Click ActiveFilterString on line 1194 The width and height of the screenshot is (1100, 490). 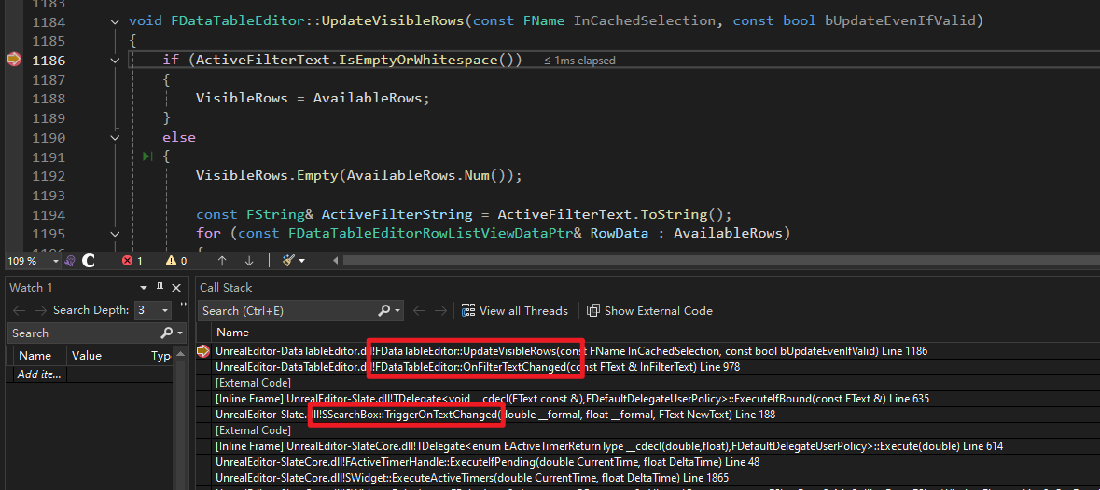point(397,214)
